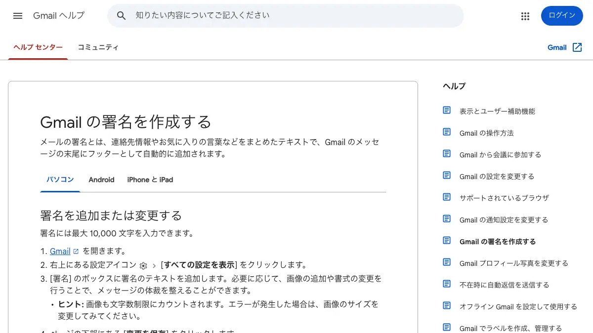The height and width of the screenshot is (333, 593).
Task: Open Gmail の署名を作成する sidebar entry
Action: [498, 242]
